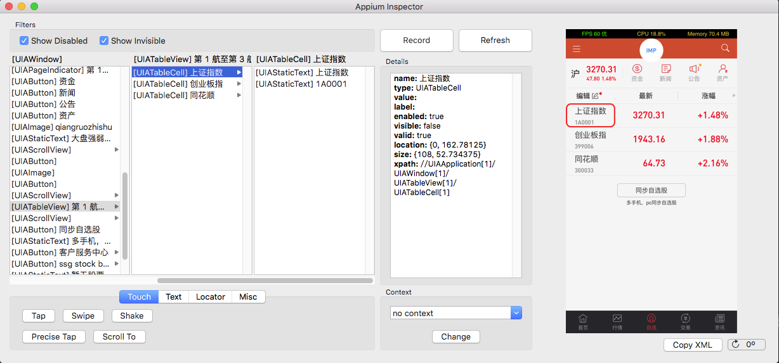Expand UIAScrollView directly below UIATableView row
Image resolution: width=779 pixels, height=363 pixels.
[117, 218]
